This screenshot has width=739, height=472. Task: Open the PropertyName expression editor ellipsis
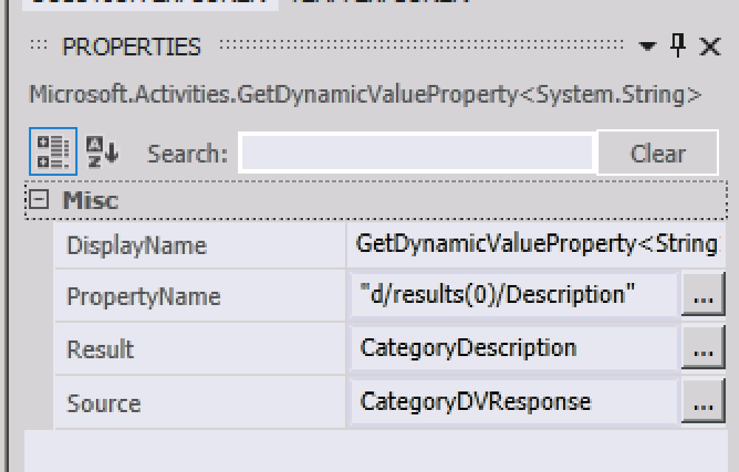704,295
